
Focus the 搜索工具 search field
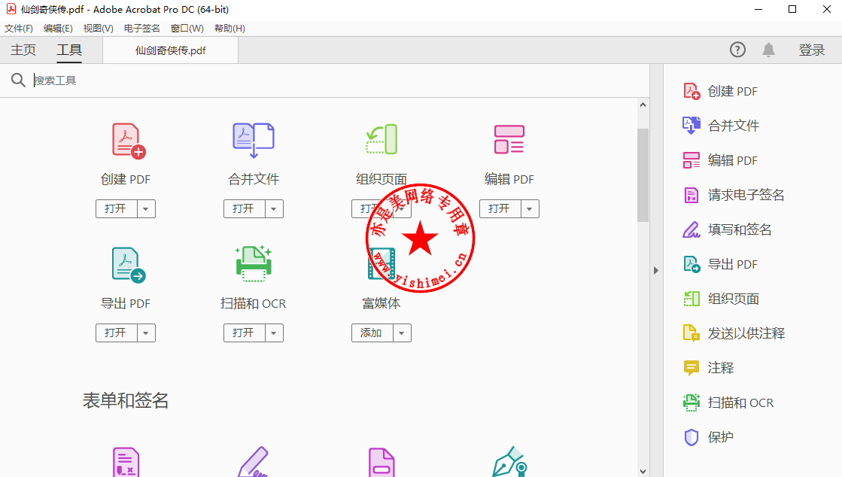click(x=339, y=81)
